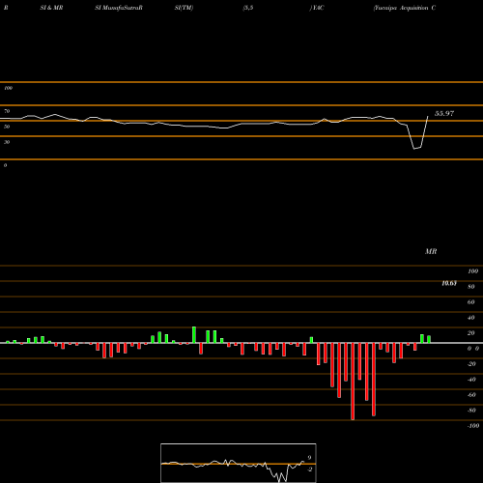
Task: Click the MR -100 axis label
Action: (473, 426)
